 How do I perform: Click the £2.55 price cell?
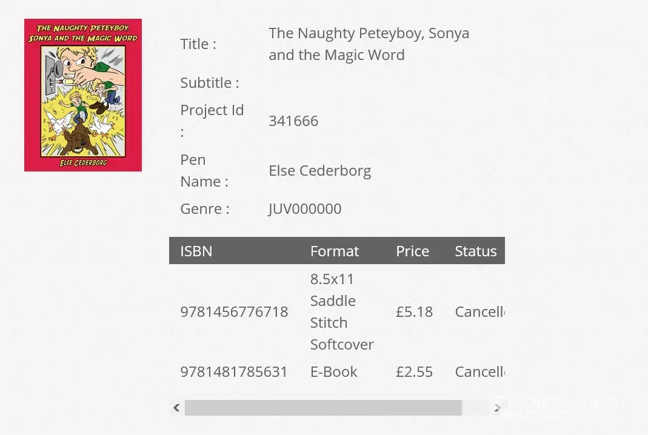tap(415, 371)
